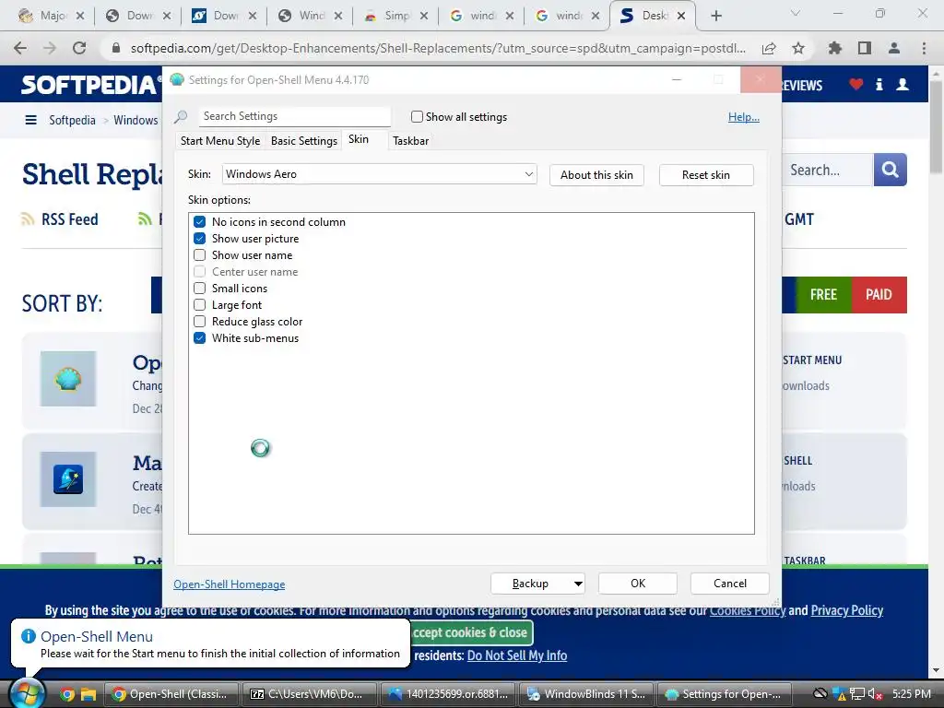Click Accept cookies & close button
Viewport: 944px width, 708px height.
click(x=470, y=632)
